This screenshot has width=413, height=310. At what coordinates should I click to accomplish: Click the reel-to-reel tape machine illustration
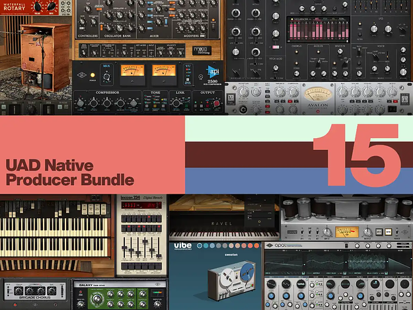click(x=231, y=280)
